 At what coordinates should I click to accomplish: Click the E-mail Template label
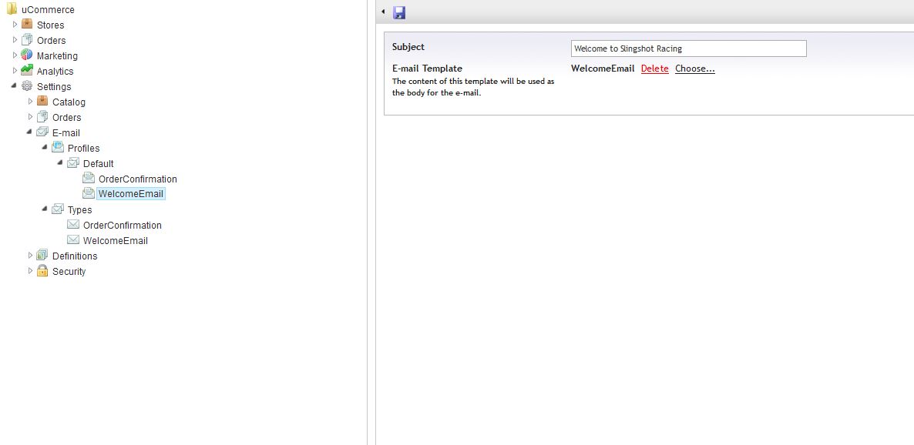427,69
